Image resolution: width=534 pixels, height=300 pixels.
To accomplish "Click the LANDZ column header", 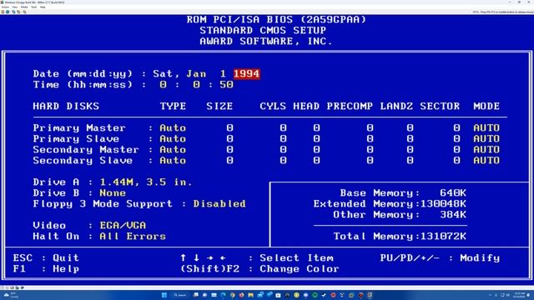I will (396, 106).
